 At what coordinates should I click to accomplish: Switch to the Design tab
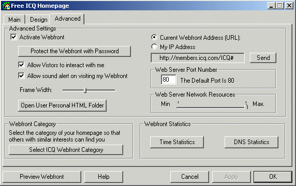(x=38, y=20)
